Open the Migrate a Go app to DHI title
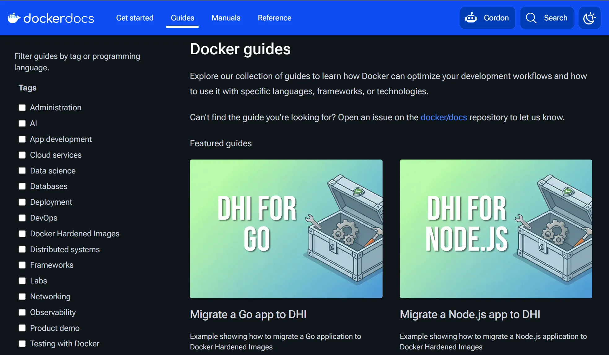Image resolution: width=609 pixels, height=355 pixels. point(248,314)
